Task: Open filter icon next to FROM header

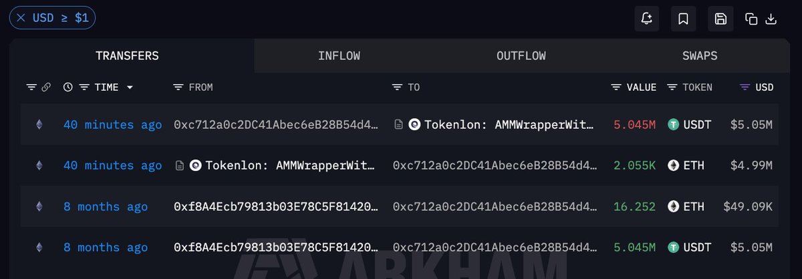Action: (x=178, y=87)
